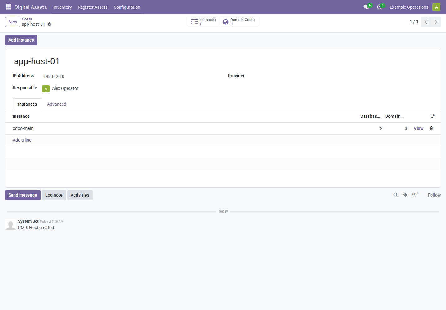Screen dimensions: 446x310
Task: Go back to Hosts breadcrumb
Action: point(27,19)
